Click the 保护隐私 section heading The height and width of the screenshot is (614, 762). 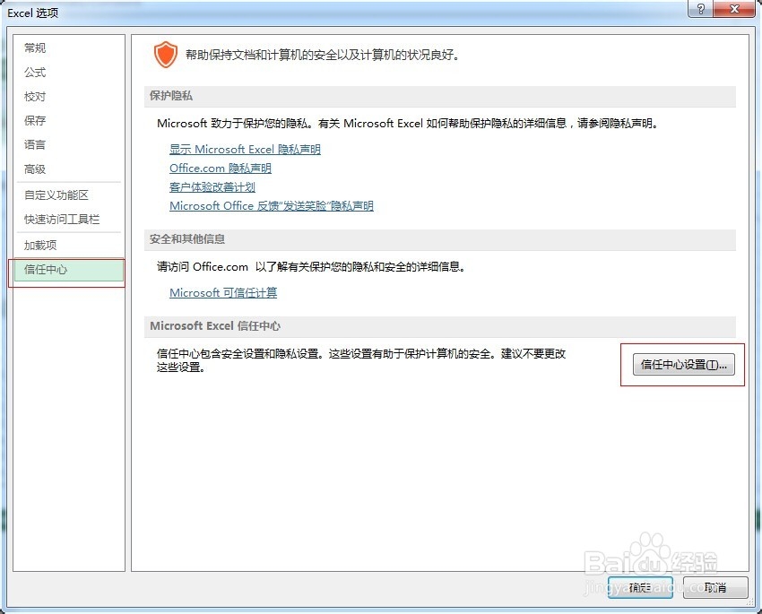(x=171, y=96)
